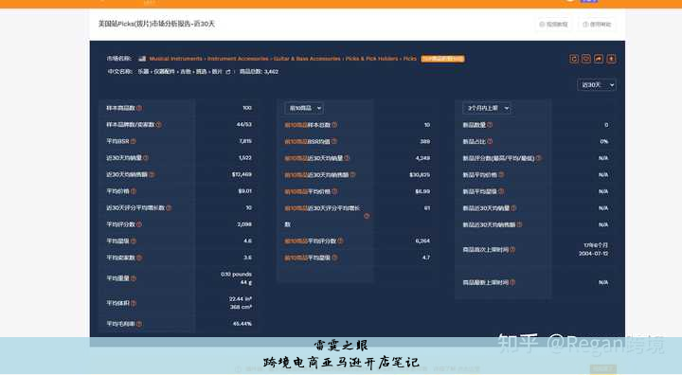Click the orange badge after the Picks breadcrumb
Image resolution: width=682 pixels, height=375 pixels.
442,59
